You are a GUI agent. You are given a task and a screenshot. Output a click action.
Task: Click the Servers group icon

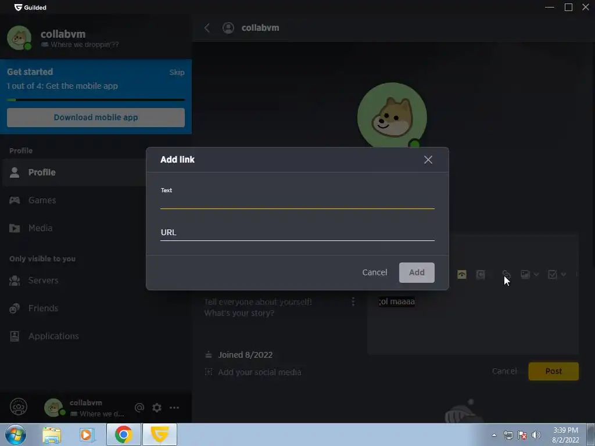tap(15, 280)
